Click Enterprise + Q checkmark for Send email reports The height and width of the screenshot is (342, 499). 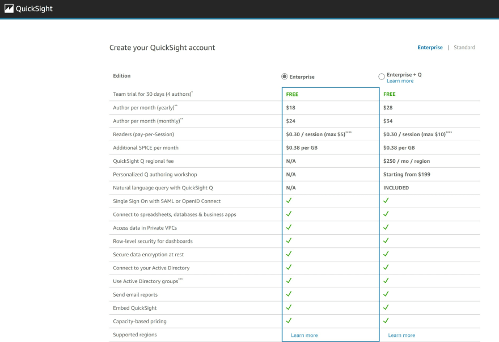pyautogui.click(x=386, y=294)
